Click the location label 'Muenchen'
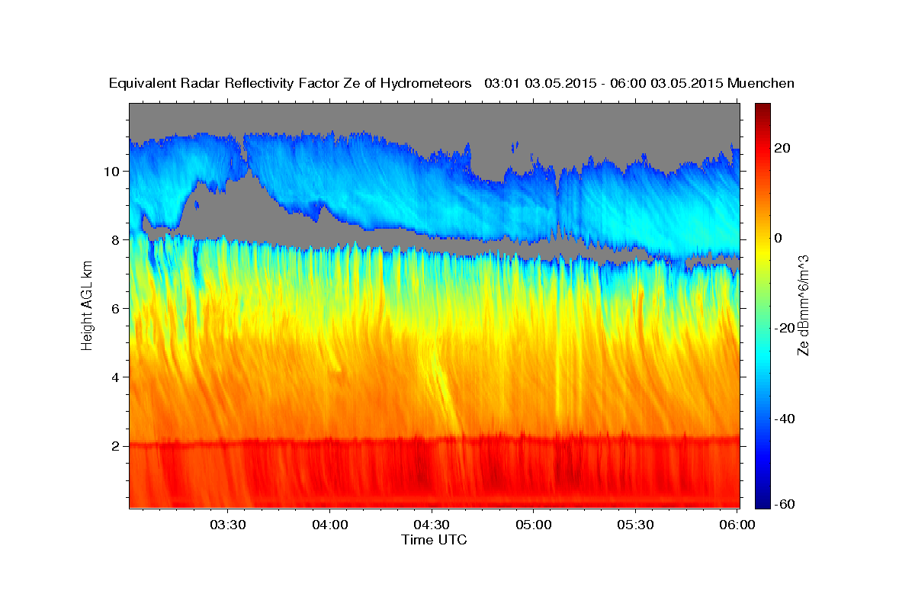The image size is (915, 610). 761,84
